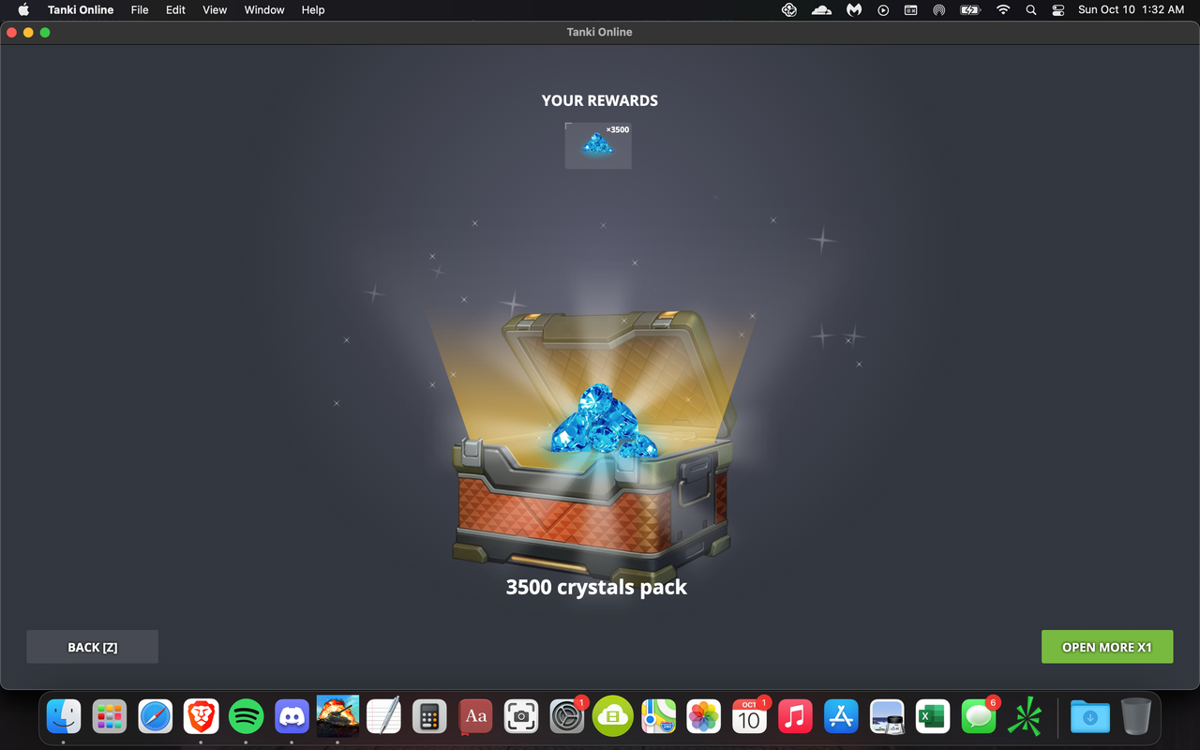Open the Window menu
This screenshot has width=1200, height=750.
264,9
